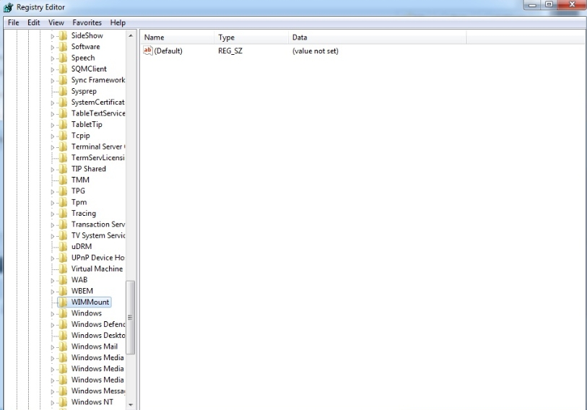Click the (value not set) data cell
Screen dimensions: 587x410
click(316, 51)
